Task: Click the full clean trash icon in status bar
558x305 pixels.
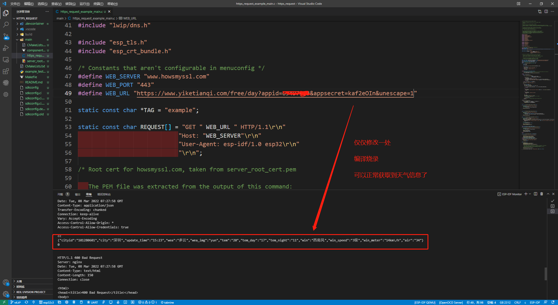Action: point(74,302)
